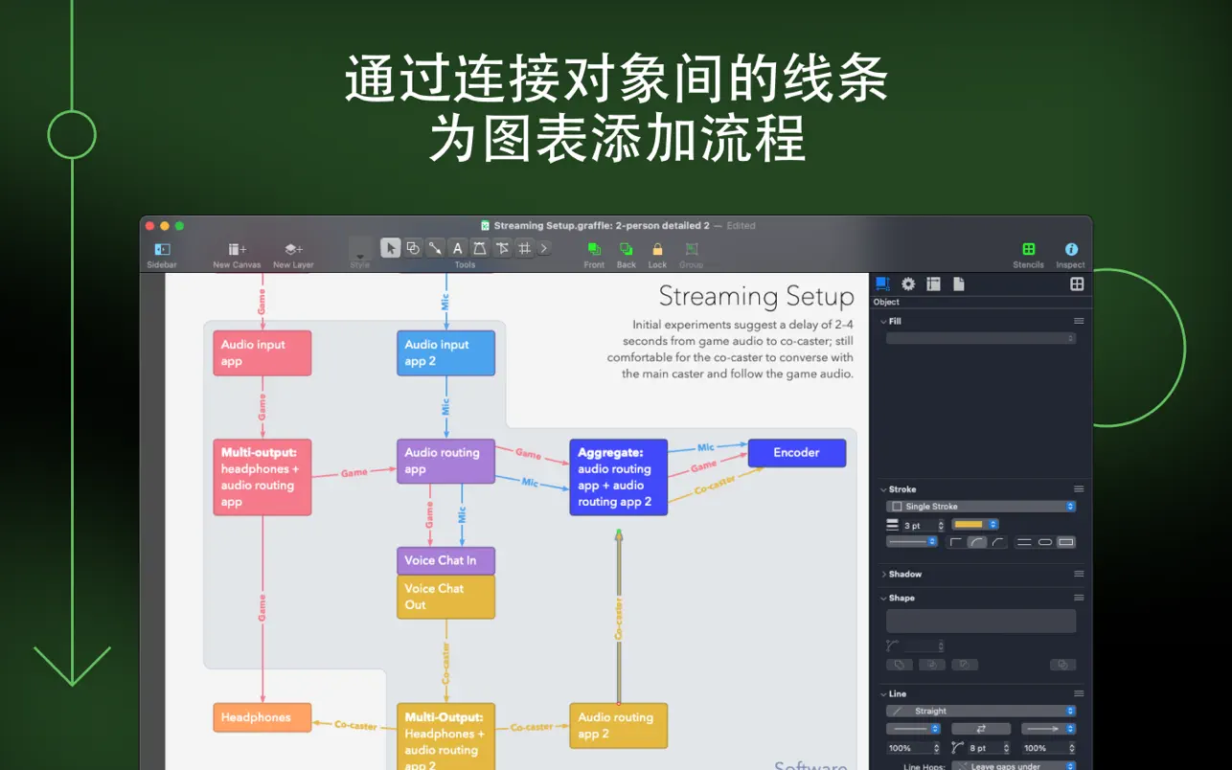
Task: Select the Headphones shape
Action: (262, 717)
